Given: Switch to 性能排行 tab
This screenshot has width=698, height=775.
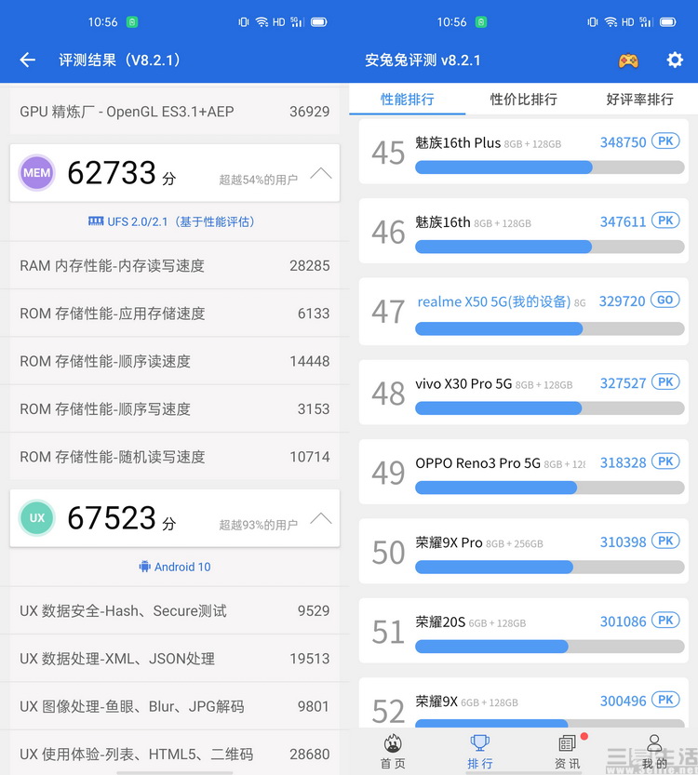Looking at the screenshot, I should tap(408, 100).
